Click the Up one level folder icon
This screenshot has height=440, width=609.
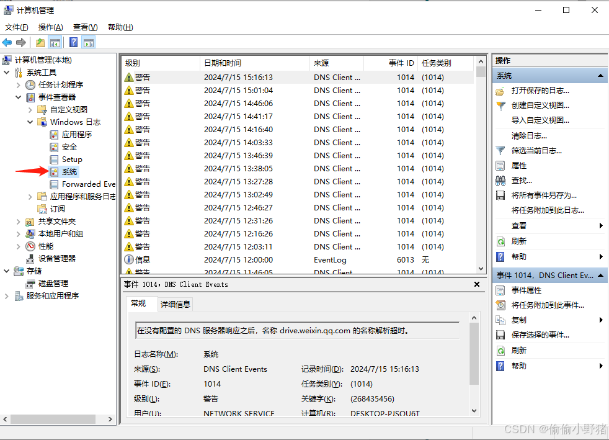(x=40, y=42)
